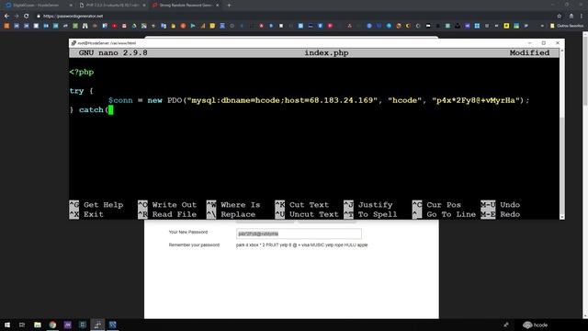Bookmark this page with the star icon
This screenshot has width=588, height=331.
pyautogui.click(x=560, y=17)
